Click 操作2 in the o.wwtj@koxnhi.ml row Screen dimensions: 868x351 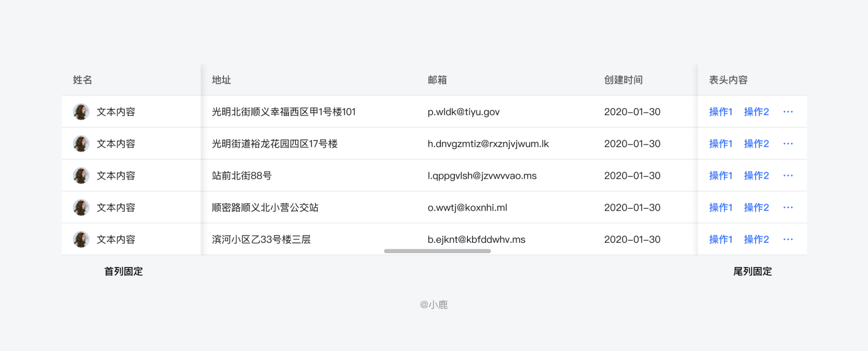(756, 207)
